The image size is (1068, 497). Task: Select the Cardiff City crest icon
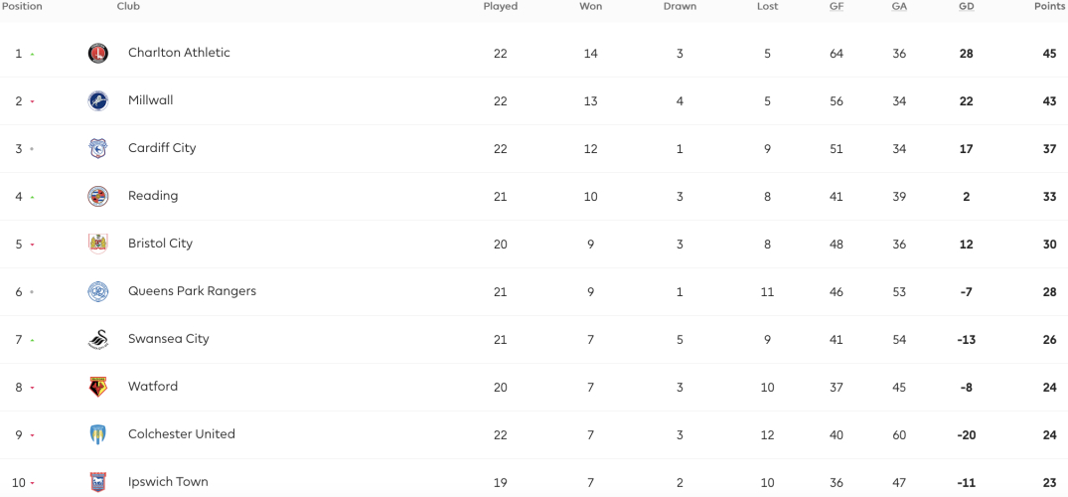click(x=98, y=149)
